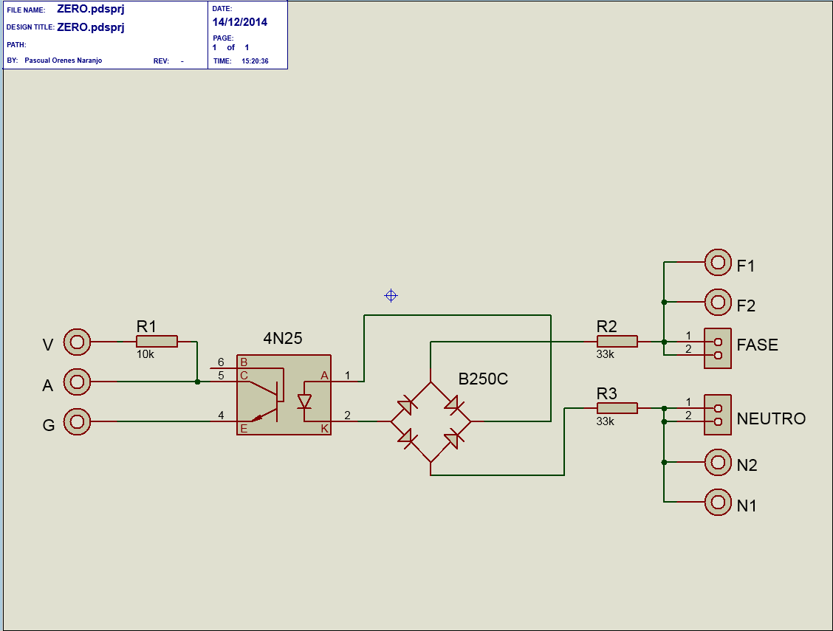Screen dimensions: 833x631
Task: Click the R2 reference label
Action: coord(607,326)
